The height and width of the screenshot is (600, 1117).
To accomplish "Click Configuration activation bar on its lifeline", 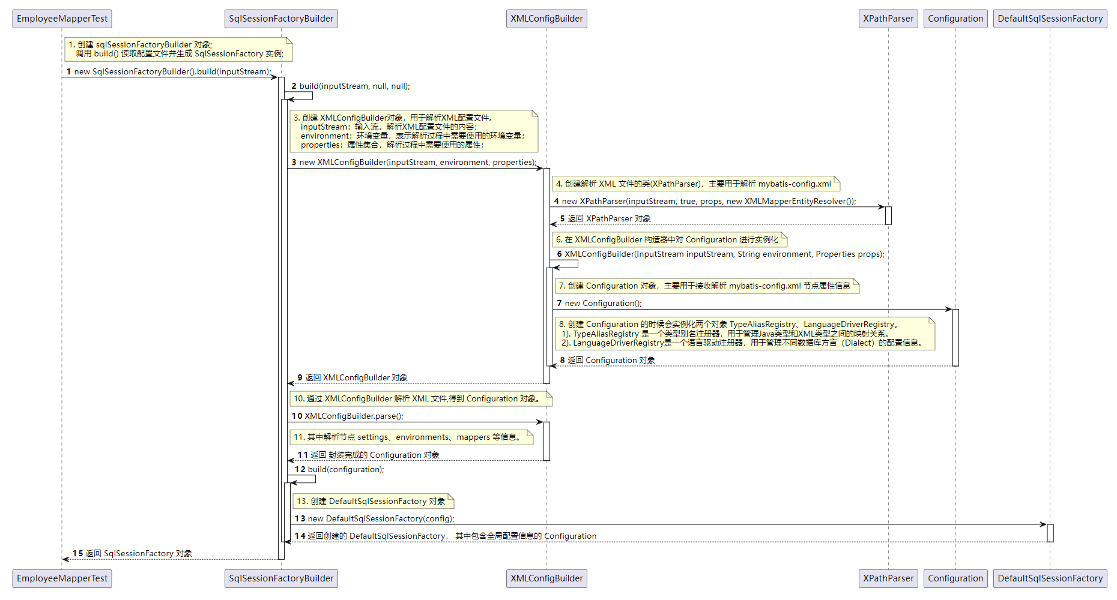I will [x=955, y=337].
